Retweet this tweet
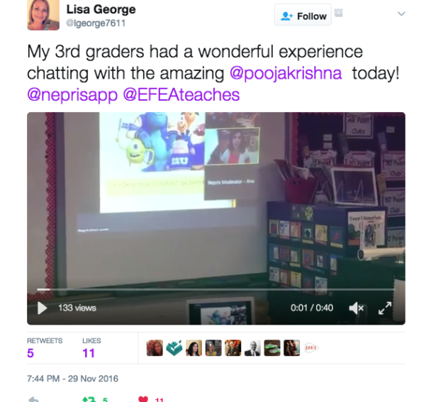Viewport: 431px width, 402px height. click(89, 399)
